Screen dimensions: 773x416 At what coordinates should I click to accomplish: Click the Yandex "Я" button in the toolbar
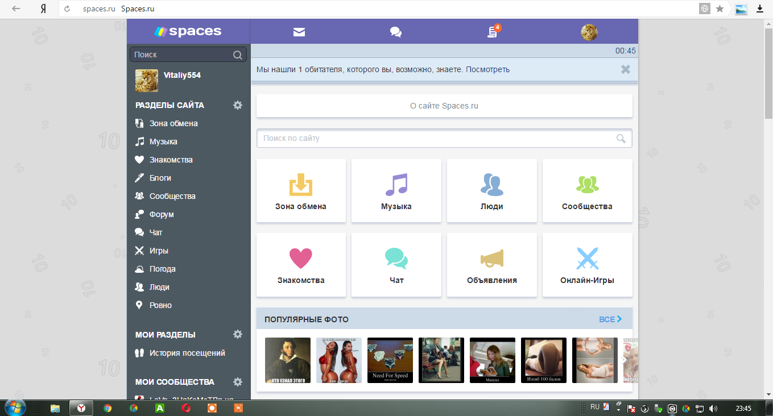pos(43,9)
